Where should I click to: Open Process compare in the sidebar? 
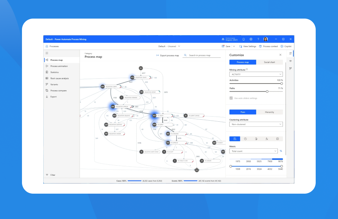62,91
